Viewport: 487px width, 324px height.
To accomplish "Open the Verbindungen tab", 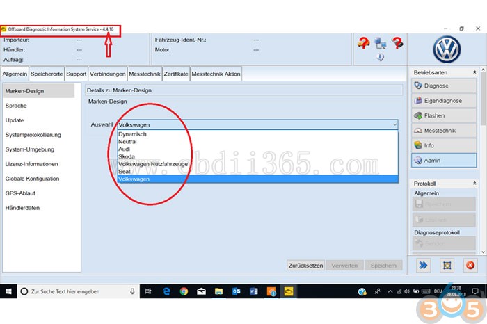I will [x=107, y=74].
